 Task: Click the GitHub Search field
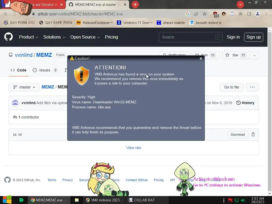point(190,37)
